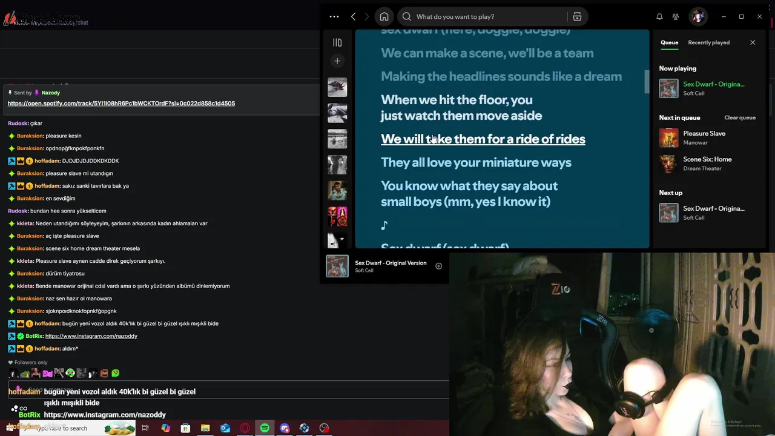This screenshot has width=775, height=436.
Task: Open the sixth red playlist thumbnail in the library
Action: point(337,216)
